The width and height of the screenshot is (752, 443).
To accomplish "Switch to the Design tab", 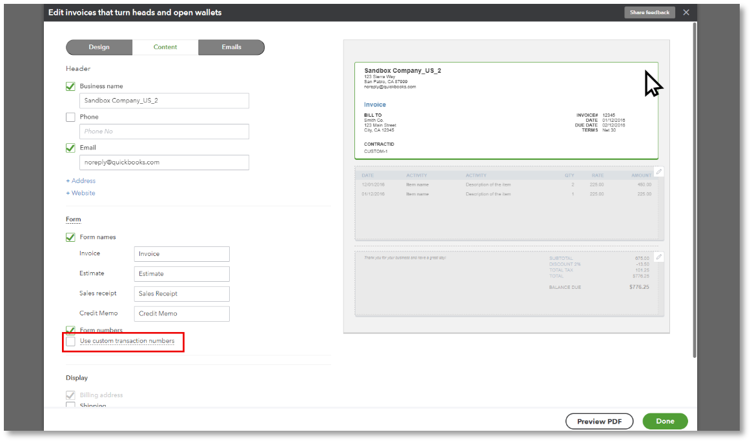I will pos(99,47).
